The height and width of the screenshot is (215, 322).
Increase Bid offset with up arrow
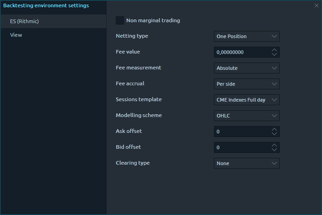click(274, 145)
